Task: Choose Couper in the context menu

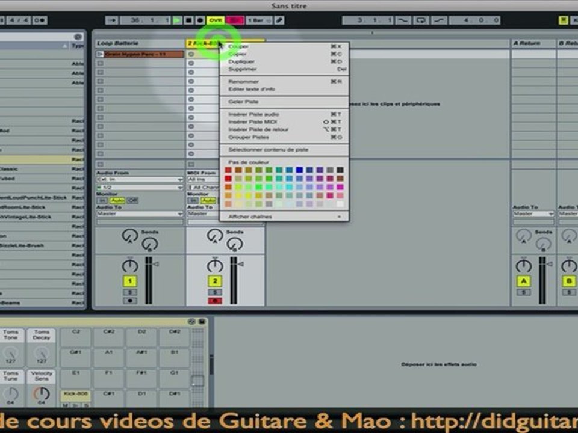Action: point(285,46)
